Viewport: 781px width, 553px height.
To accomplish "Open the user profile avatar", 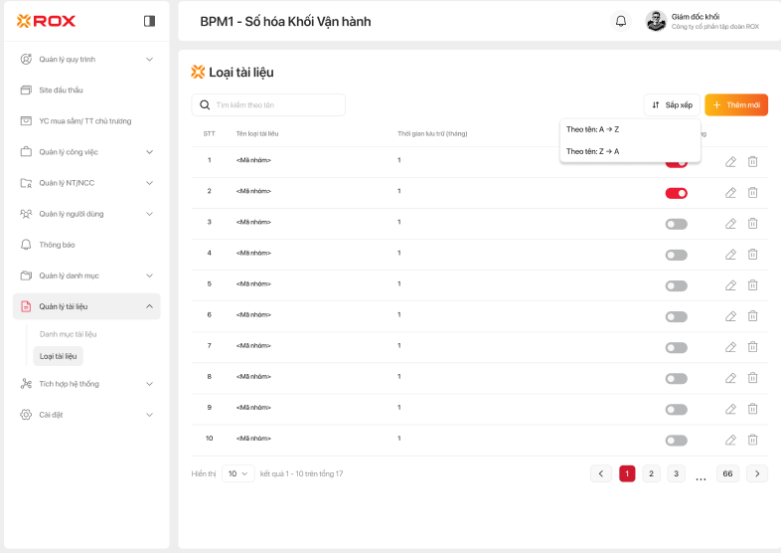I will 655,21.
